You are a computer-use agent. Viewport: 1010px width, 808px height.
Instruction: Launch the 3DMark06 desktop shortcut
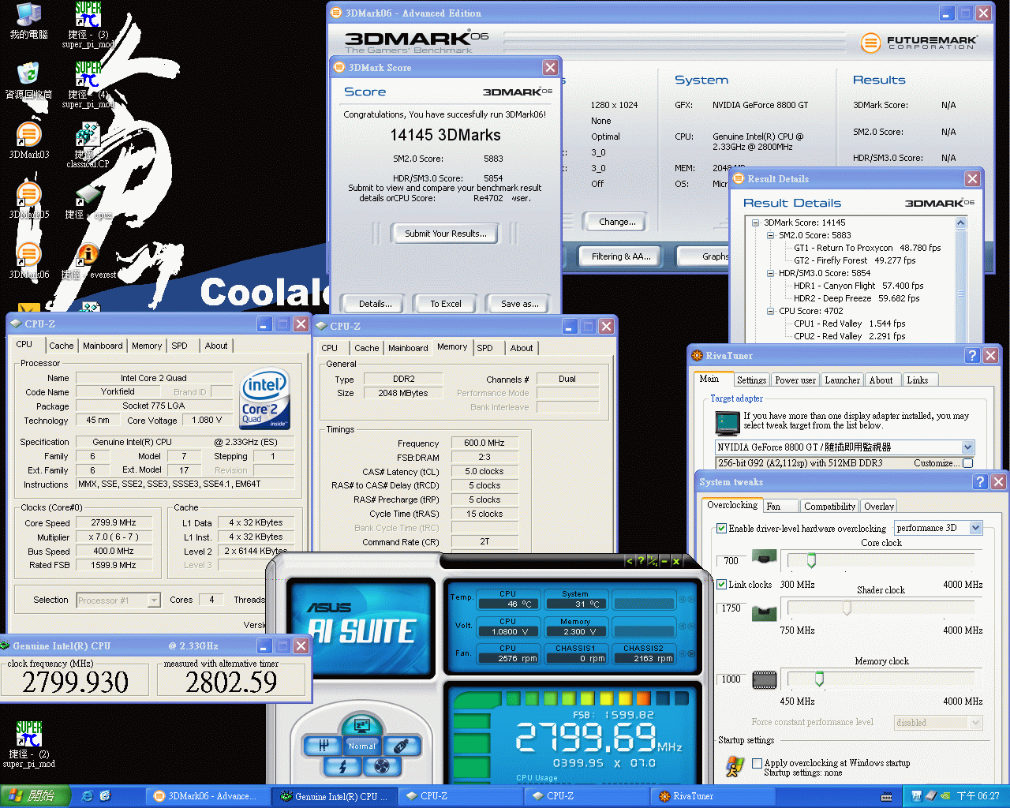coord(28,260)
